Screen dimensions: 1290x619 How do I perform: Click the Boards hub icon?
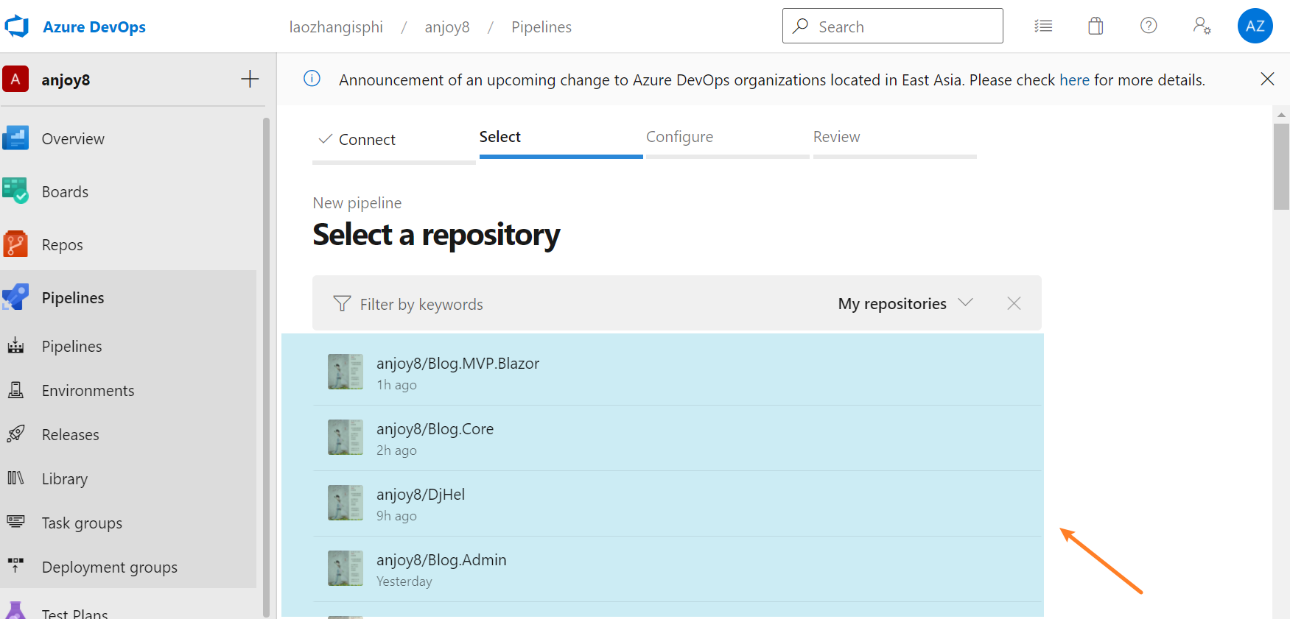pyautogui.click(x=15, y=191)
